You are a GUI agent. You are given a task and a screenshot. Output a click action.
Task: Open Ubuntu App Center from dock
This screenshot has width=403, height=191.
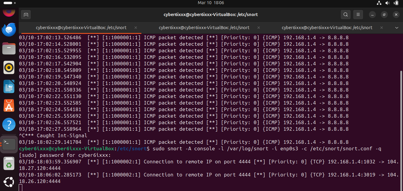9,105
